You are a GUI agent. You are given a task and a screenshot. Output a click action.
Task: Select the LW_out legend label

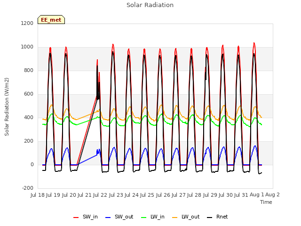coord(190,217)
